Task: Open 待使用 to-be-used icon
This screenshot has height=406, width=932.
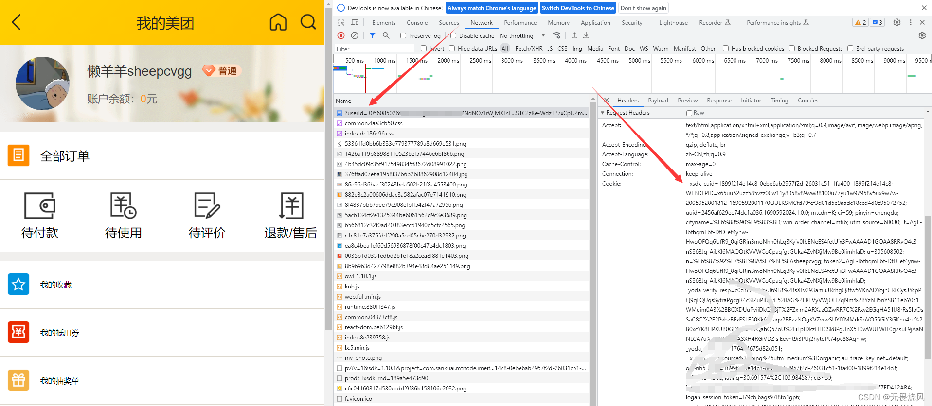Action: click(x=124, y=206)
